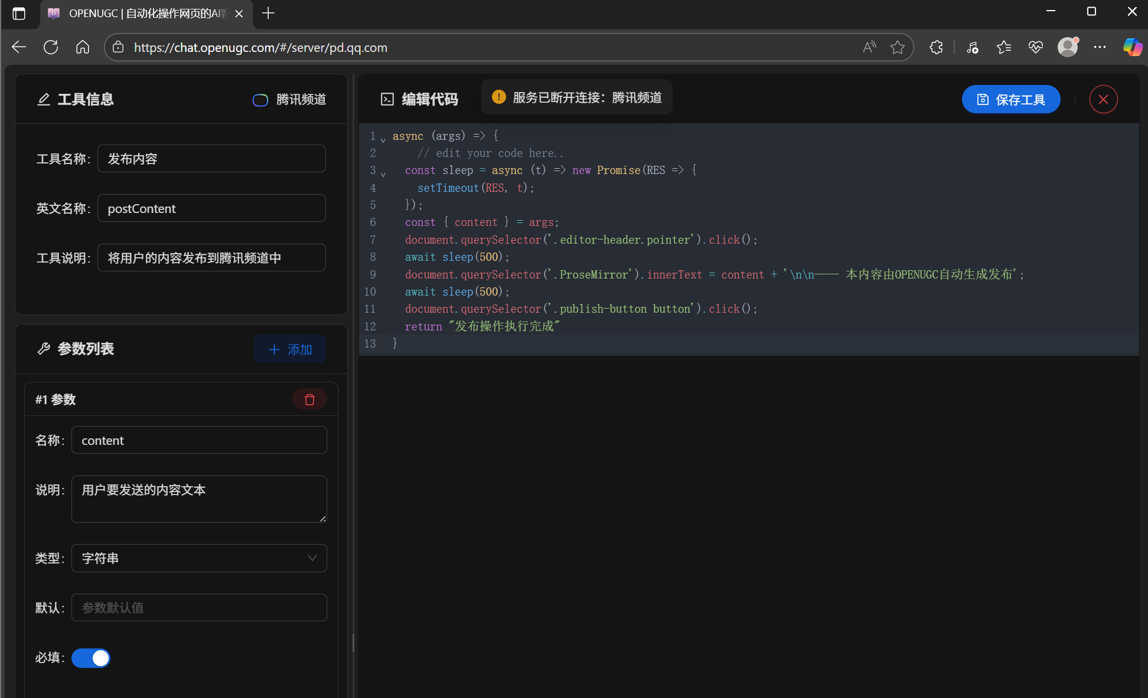Close the code editor with red X
This screenshot has height=698, width=1148.
click(1103, 99)
